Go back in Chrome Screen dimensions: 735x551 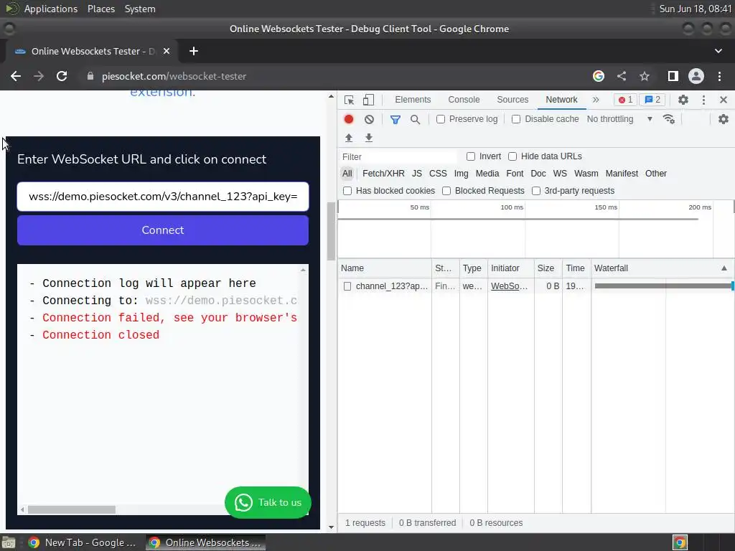[x=16, y=76]
